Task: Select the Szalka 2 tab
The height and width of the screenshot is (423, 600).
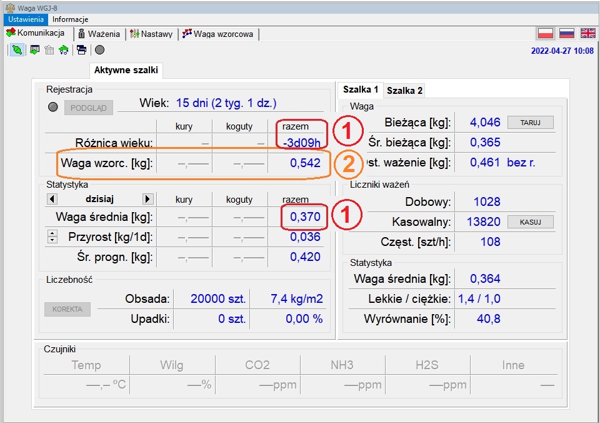Action: [x=404, y=90]
